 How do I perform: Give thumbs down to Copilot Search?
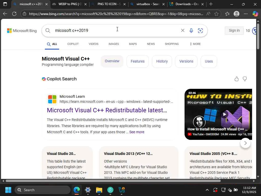pos(245,79)
